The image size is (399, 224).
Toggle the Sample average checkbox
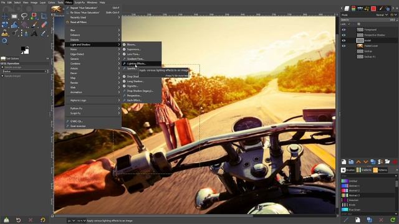tap(2, 67)
